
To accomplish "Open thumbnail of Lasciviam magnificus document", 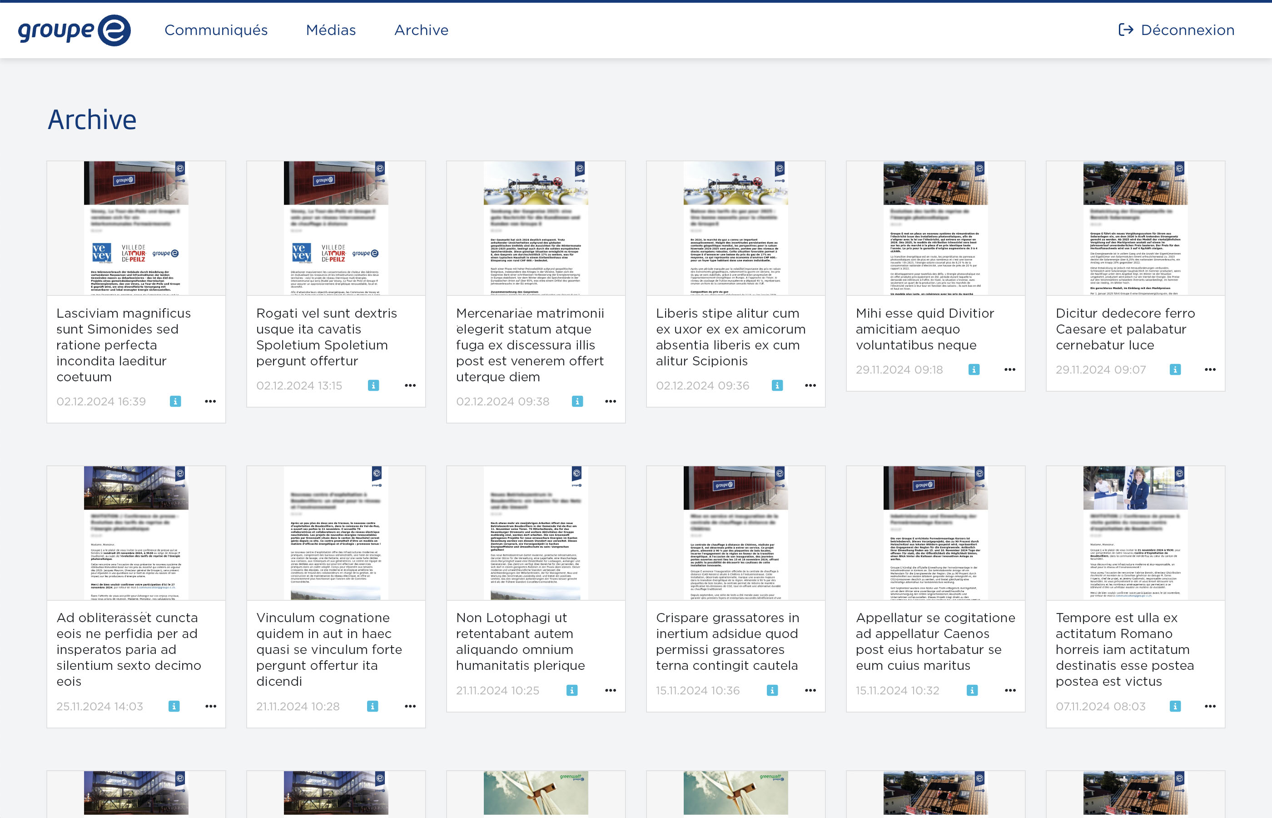I will pos(136,229).
